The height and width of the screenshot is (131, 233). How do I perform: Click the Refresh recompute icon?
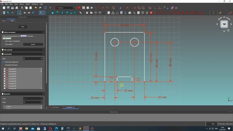46,8
